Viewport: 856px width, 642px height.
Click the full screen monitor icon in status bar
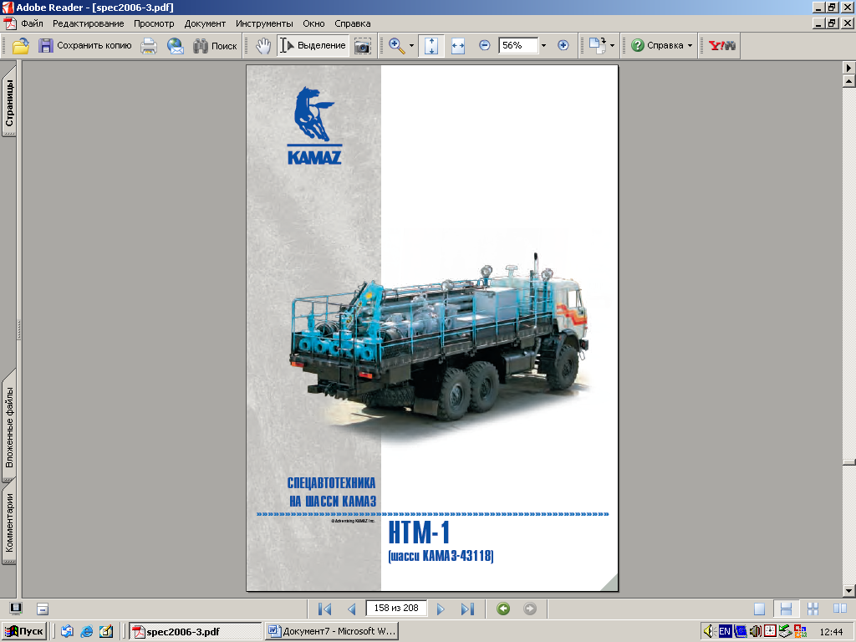point(16,609)
